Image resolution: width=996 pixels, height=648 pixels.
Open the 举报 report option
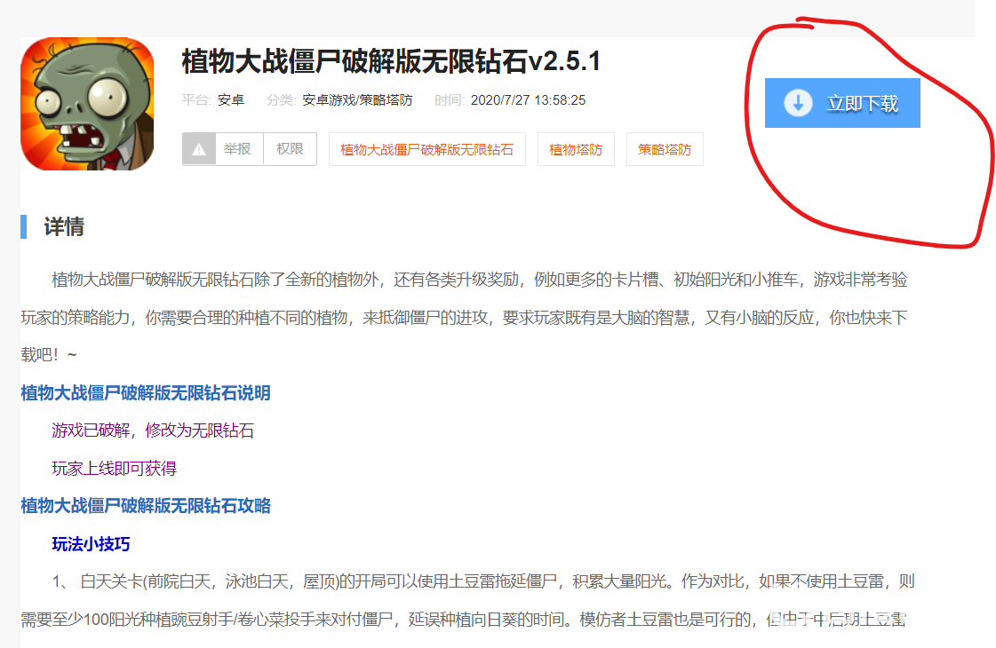tap(237, 149)
